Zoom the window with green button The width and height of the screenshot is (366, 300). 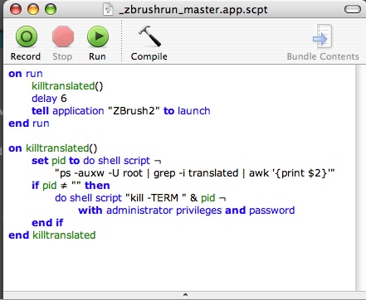[x=51, y=9]
